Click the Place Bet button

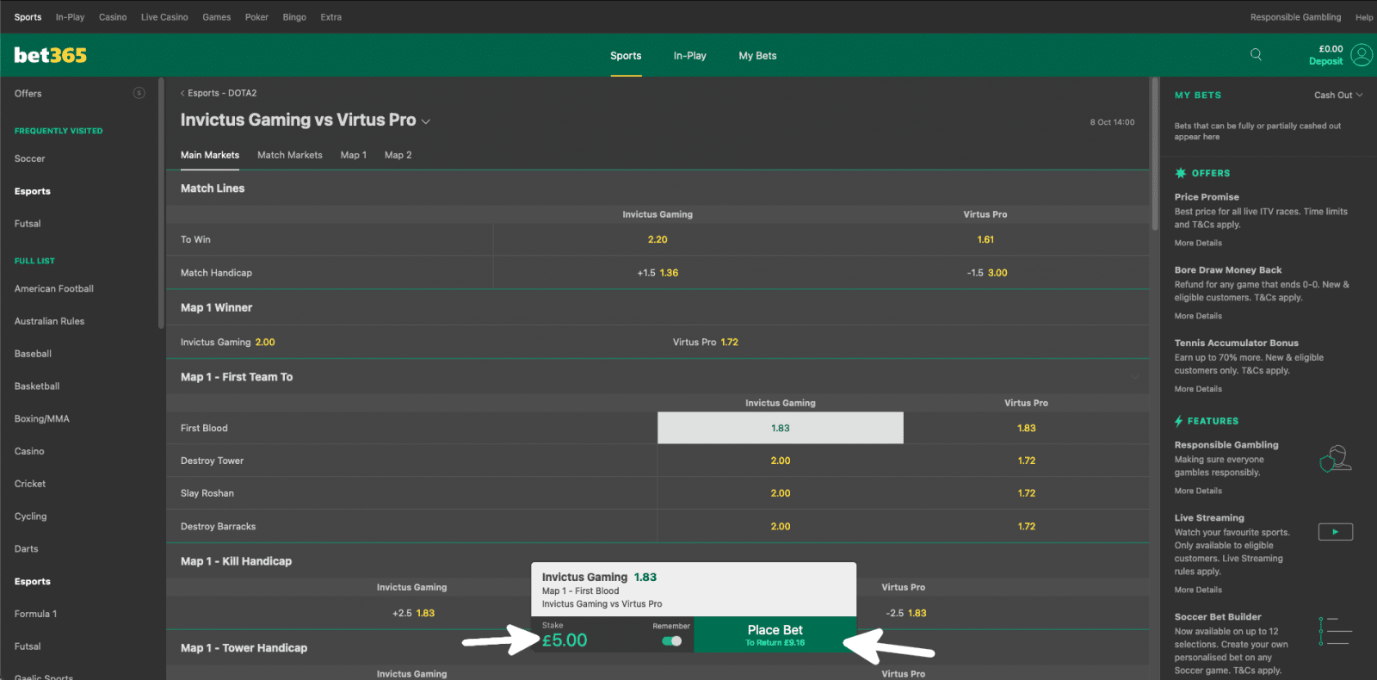click(775, 634)
